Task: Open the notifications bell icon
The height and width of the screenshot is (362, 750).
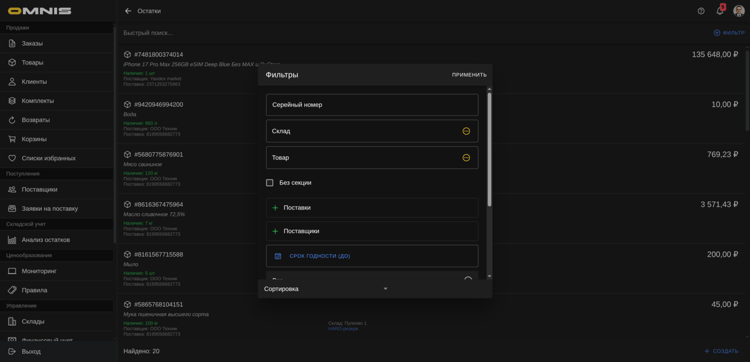Action: (x=720, y=11)
